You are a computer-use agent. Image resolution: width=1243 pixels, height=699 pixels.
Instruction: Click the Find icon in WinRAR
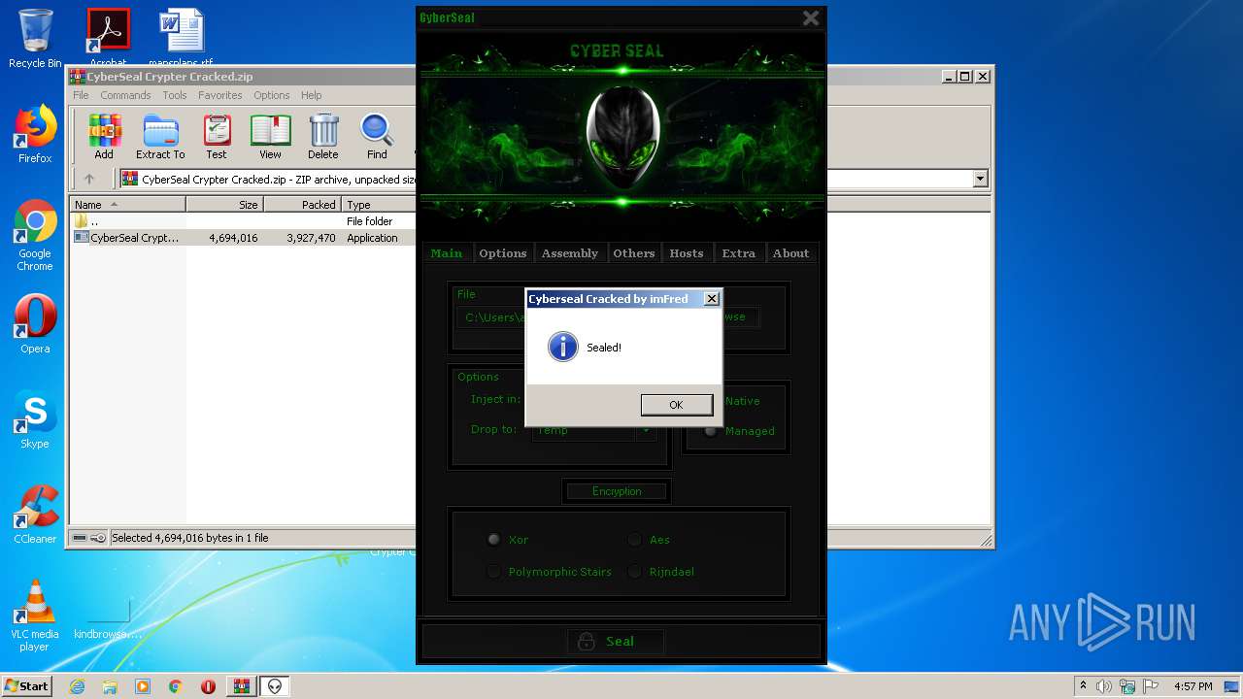pyautogui.click(x=377, y=137)
